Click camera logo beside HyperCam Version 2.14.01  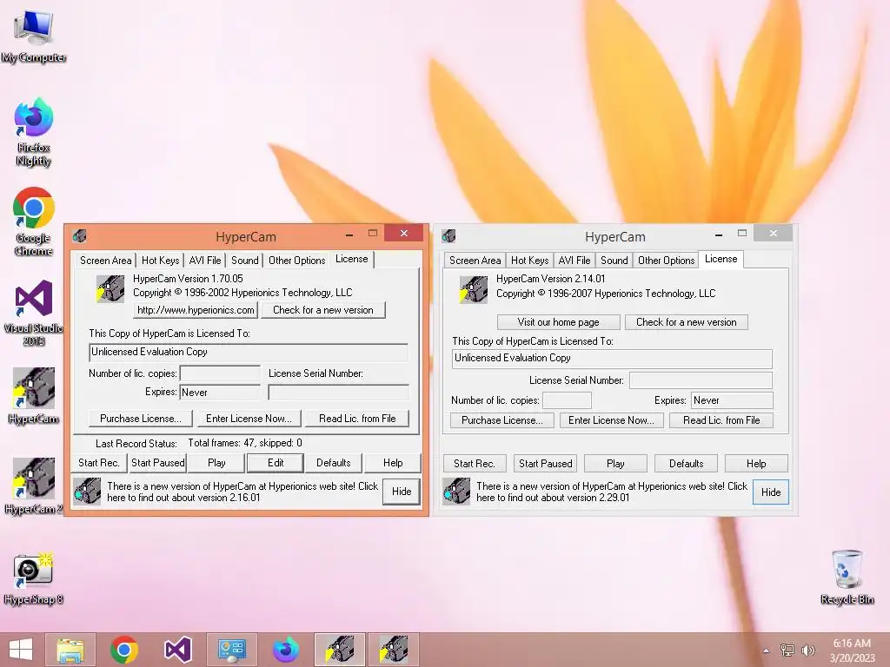click(x=473, y=289)
